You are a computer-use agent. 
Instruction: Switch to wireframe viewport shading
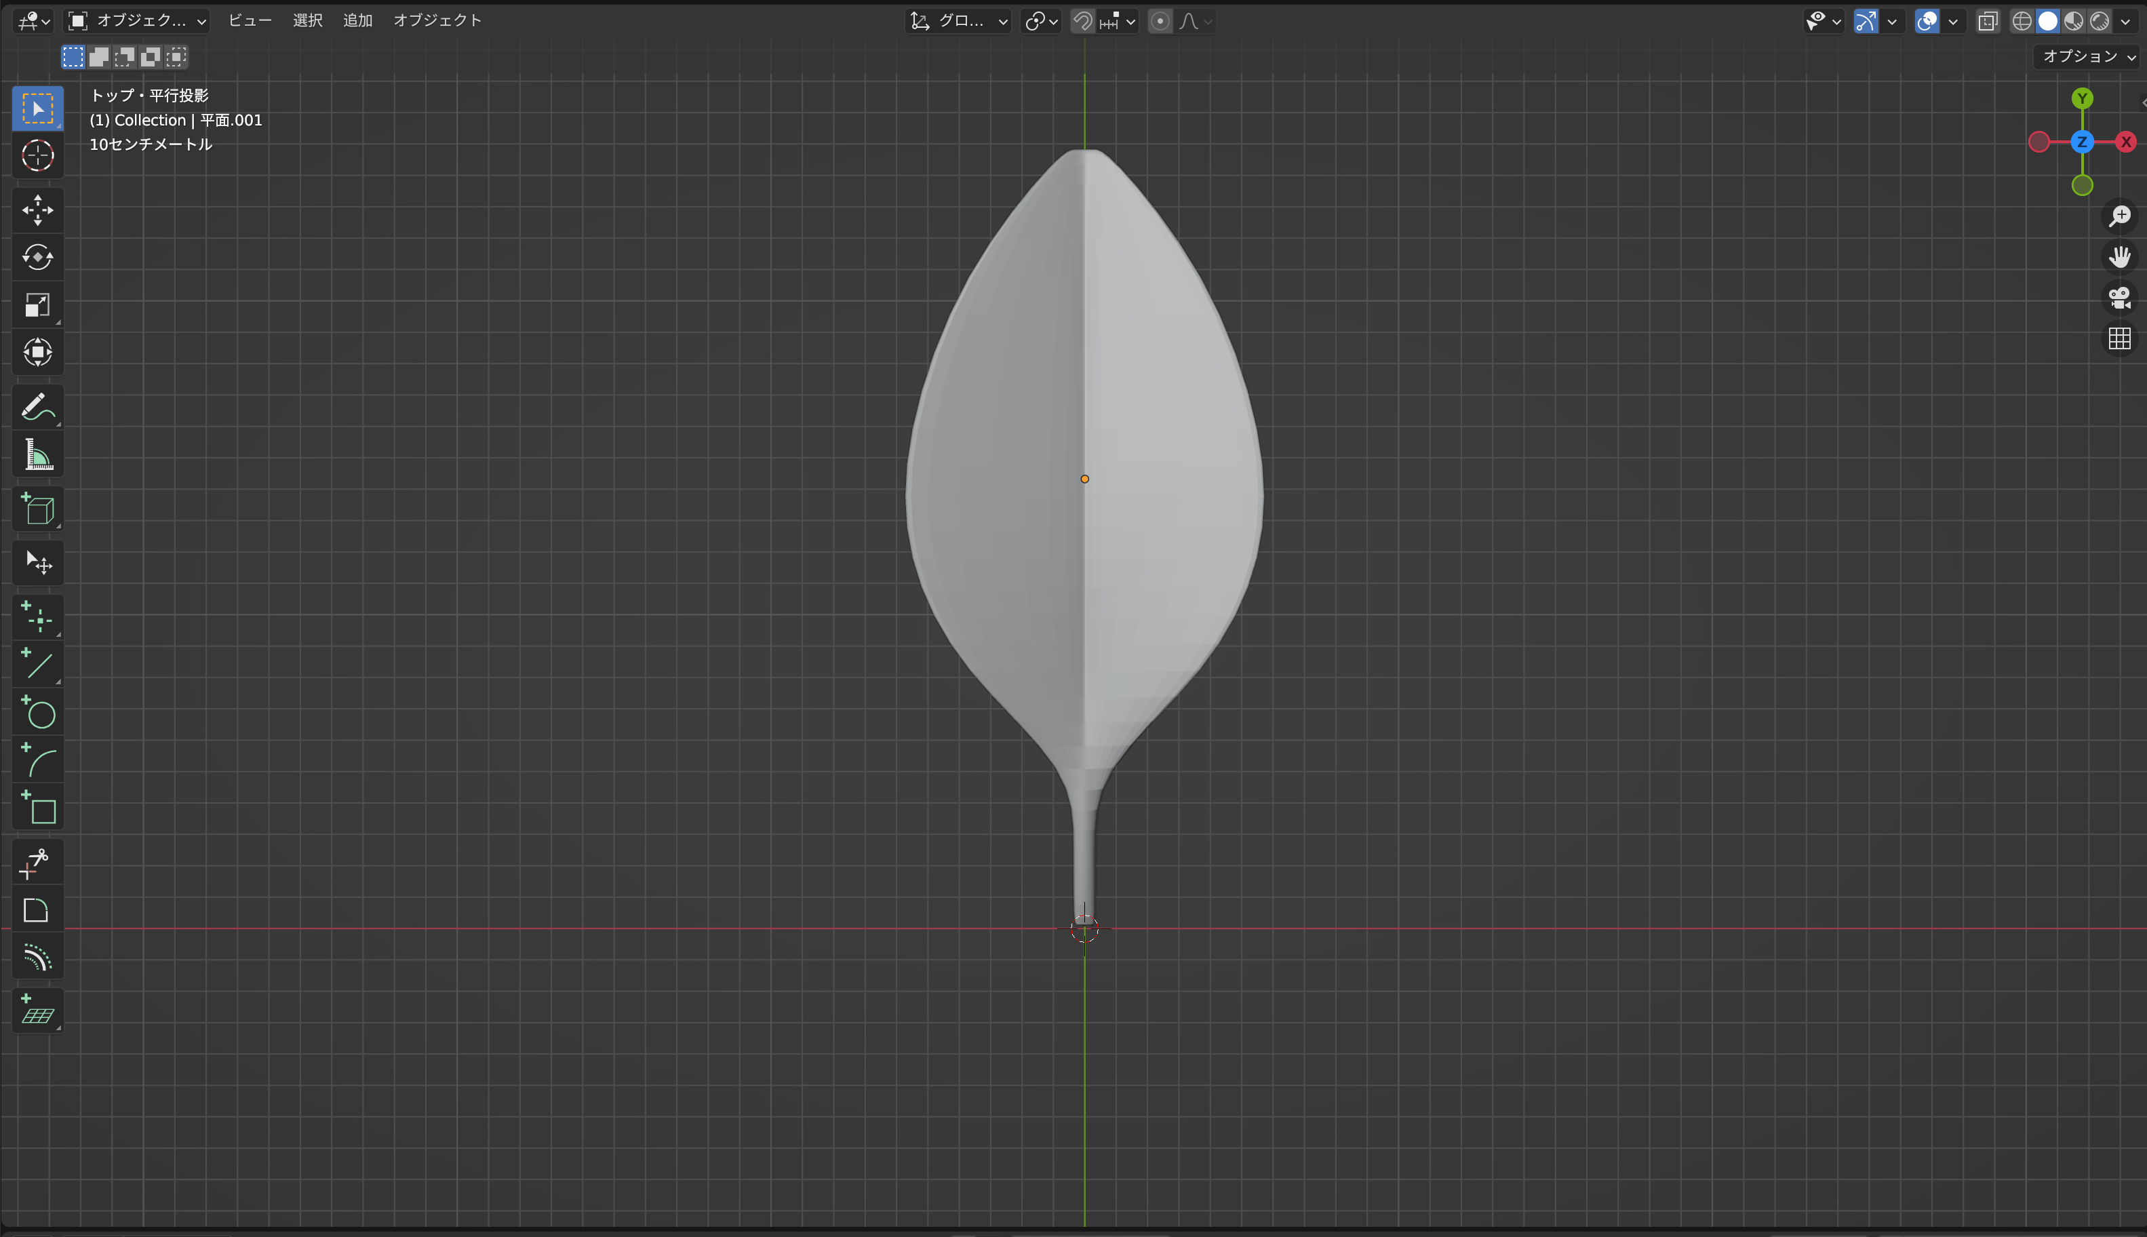[x=2022, y=21]
